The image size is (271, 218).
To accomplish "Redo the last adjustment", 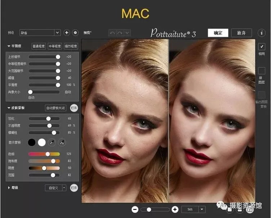I will coord(120,33).
